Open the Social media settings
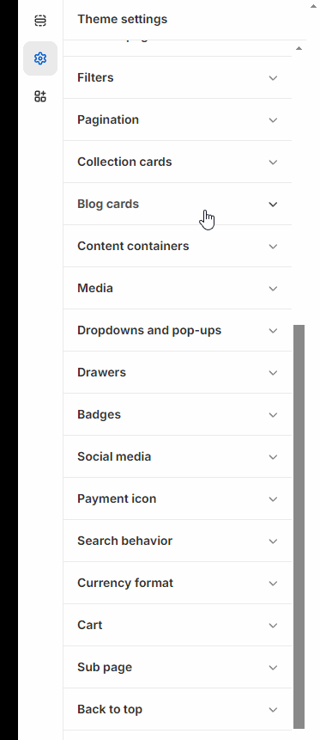This screenshot has width=320, height=740. tap(178, 456)
